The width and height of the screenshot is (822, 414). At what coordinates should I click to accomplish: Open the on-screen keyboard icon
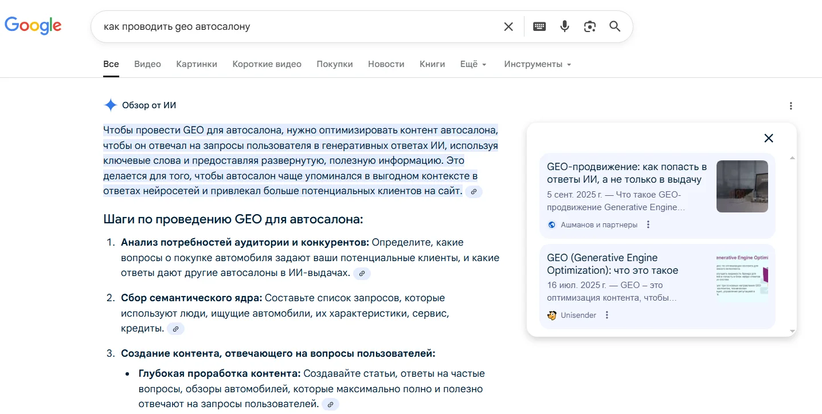[x=539, y=26]
